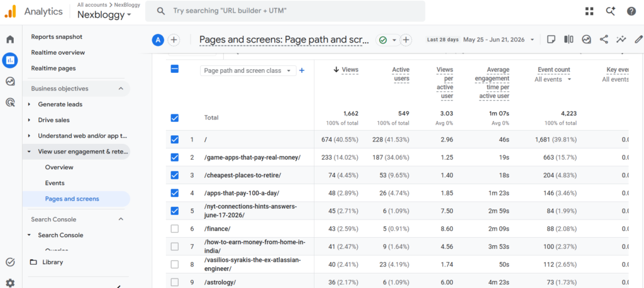Viewport: 644px width, 288px height.
Task: Click the search magnifier icon
Action: click(x=161, y=11)
